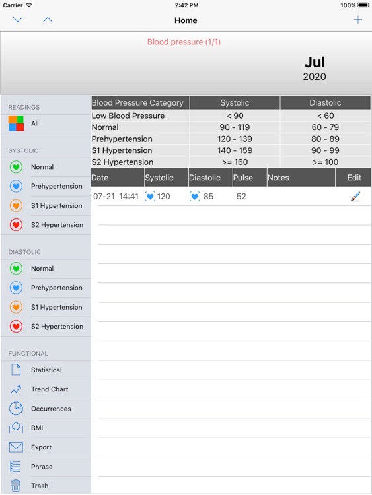Click the Blood Pressure Category header
This screenshot has height=495, width=372.
[x=140, y=102]
